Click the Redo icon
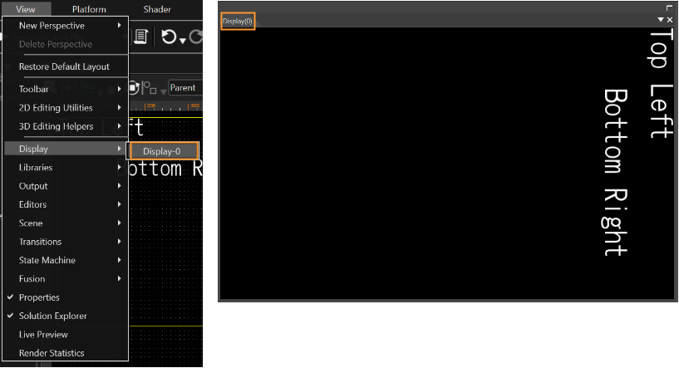Viewport: 679px width, 368px height. click(196, 37)
